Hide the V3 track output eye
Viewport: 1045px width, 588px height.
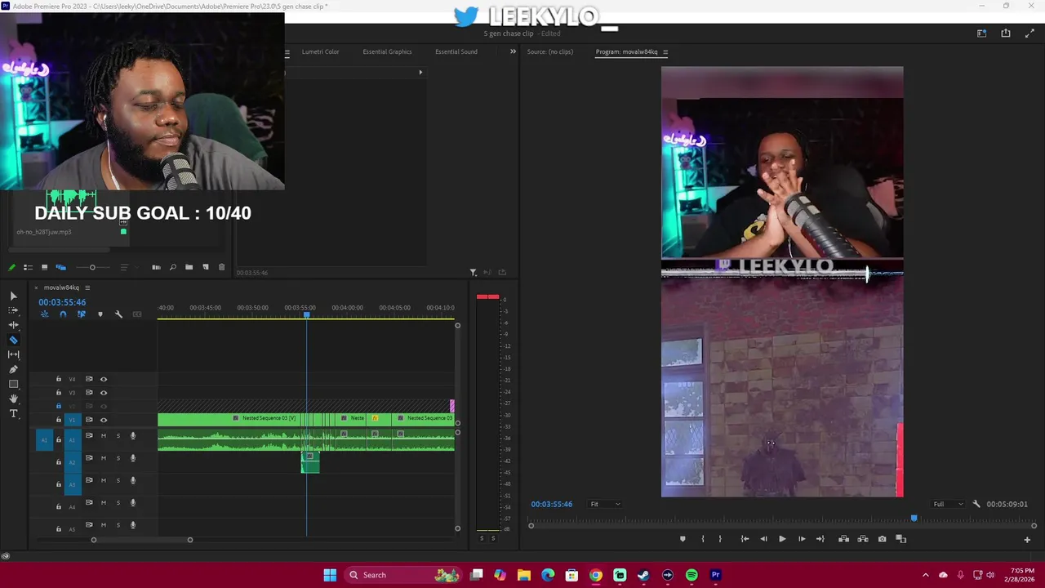coord(104,393)
